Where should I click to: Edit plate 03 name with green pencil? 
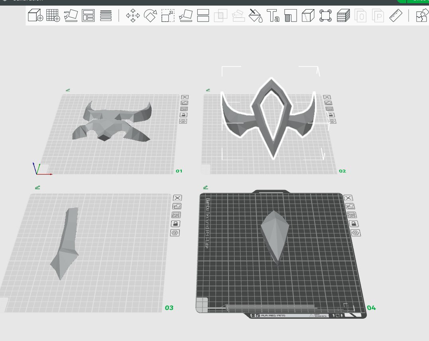(x=38, y=187)
